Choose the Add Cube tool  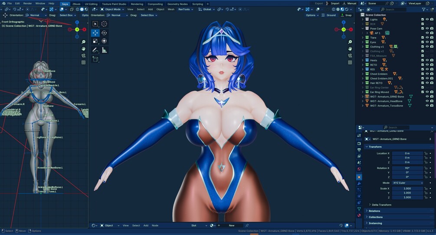(95, 59)
